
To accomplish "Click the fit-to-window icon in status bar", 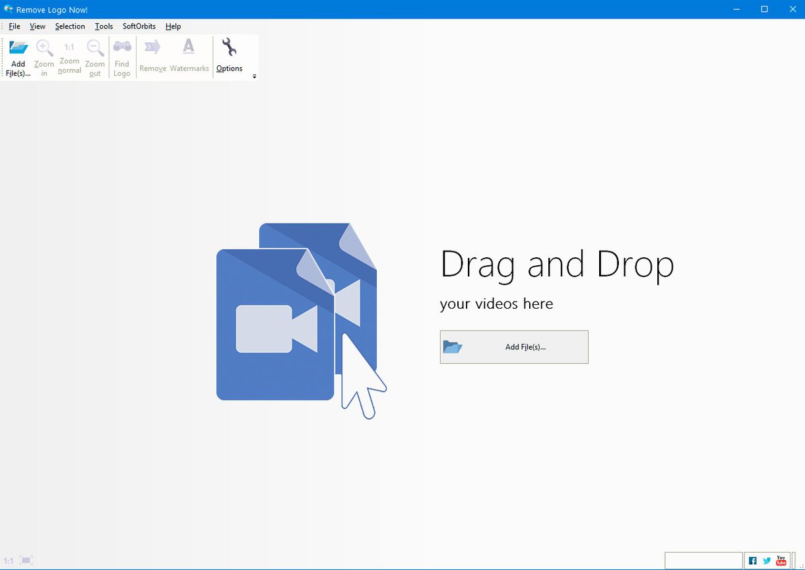I will (26, 560).
